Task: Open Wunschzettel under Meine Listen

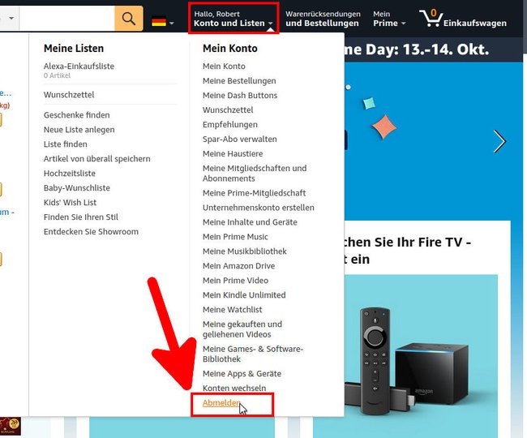Action: tap(69, 95)
